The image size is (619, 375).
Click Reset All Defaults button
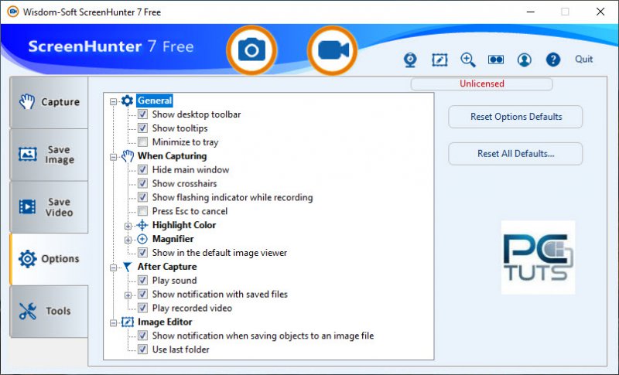[515, 154]
